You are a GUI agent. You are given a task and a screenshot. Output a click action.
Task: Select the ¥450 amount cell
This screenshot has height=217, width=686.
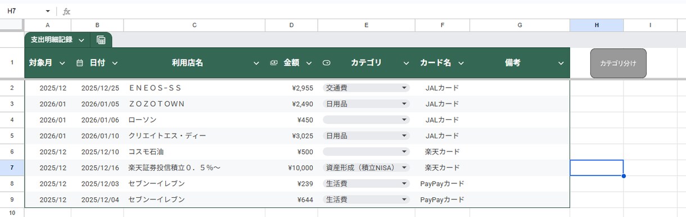click(x=291, y=120)
